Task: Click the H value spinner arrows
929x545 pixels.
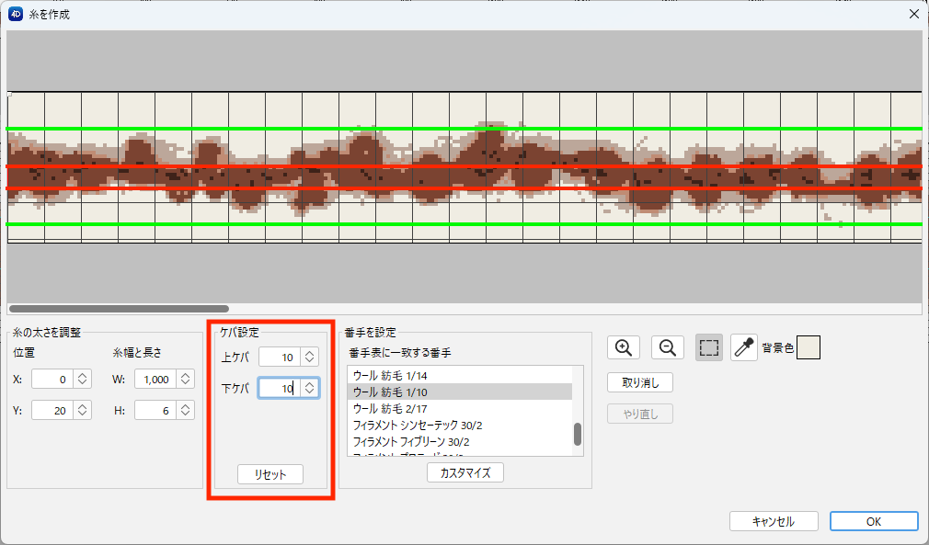Action: [x=186, y=410]
